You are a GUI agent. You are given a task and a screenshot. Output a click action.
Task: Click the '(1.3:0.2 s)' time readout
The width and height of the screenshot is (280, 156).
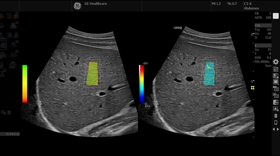tap(13, 134)
